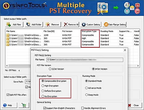Click the Remove button
Screen dimensions: 144x110
click(52, 25)
